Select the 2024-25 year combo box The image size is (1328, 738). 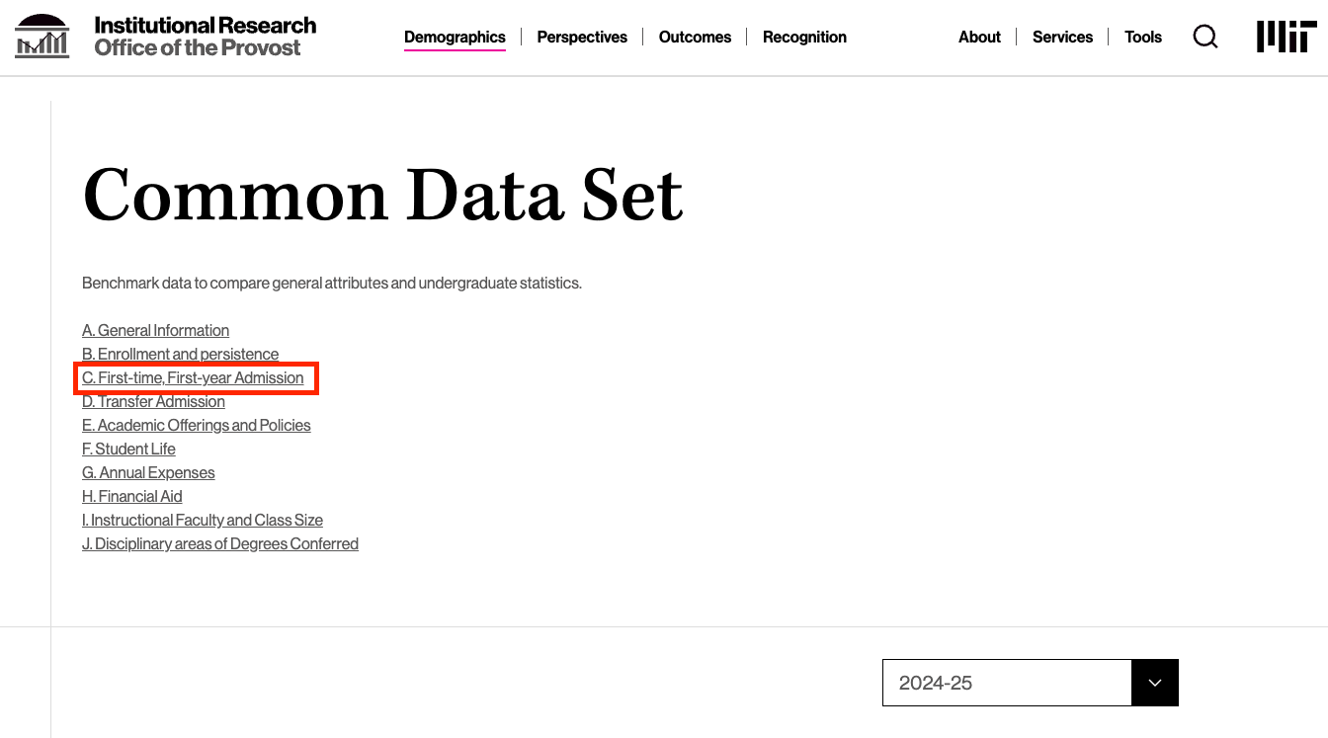(x=1031, y=683)
